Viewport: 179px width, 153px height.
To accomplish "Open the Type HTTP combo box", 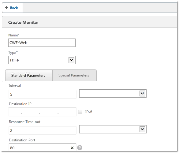I will [x=42, y=60].
